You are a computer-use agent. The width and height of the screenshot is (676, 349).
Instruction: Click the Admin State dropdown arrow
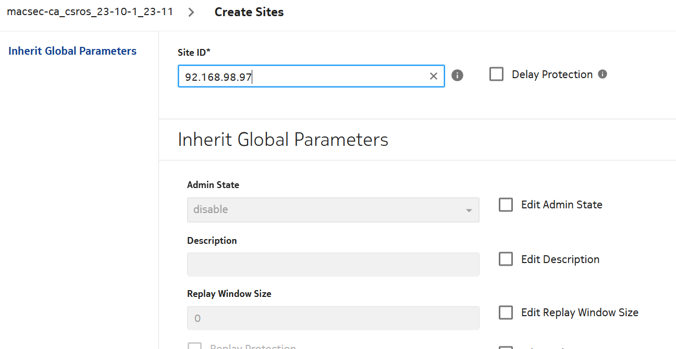pos(469,210)
